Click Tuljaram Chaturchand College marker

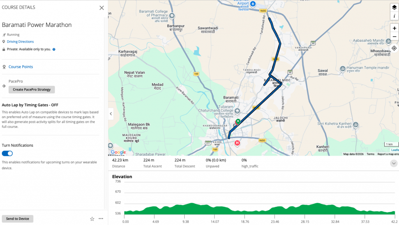[237, 111]
